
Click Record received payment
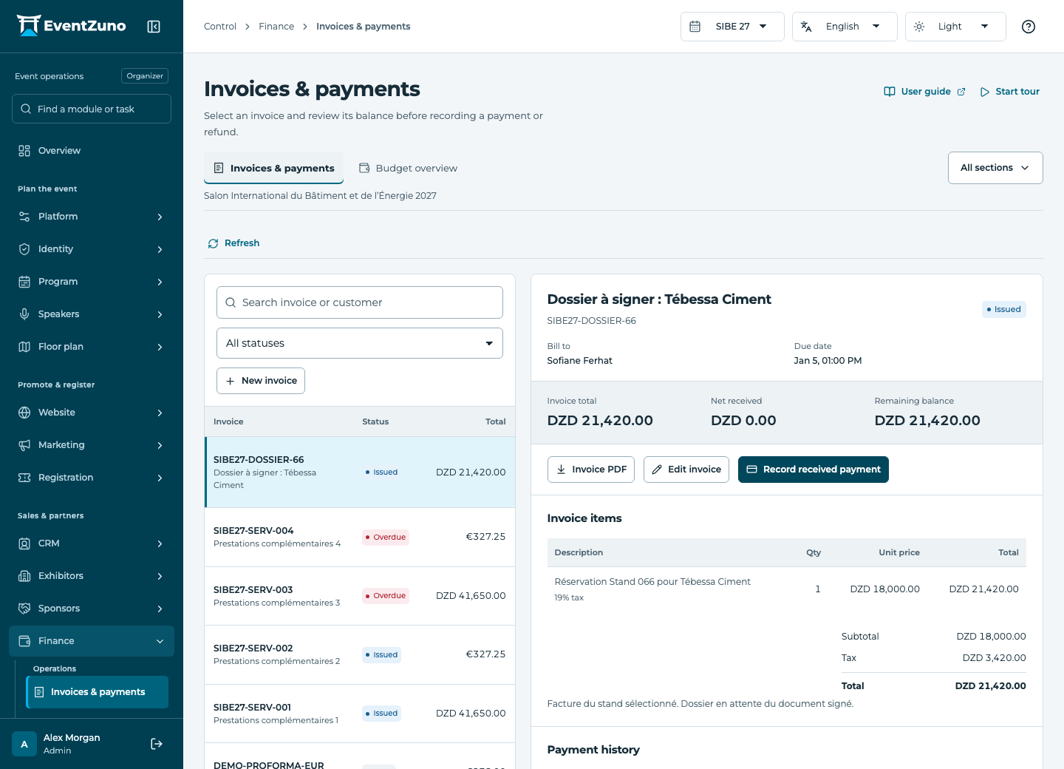(814, 470)
